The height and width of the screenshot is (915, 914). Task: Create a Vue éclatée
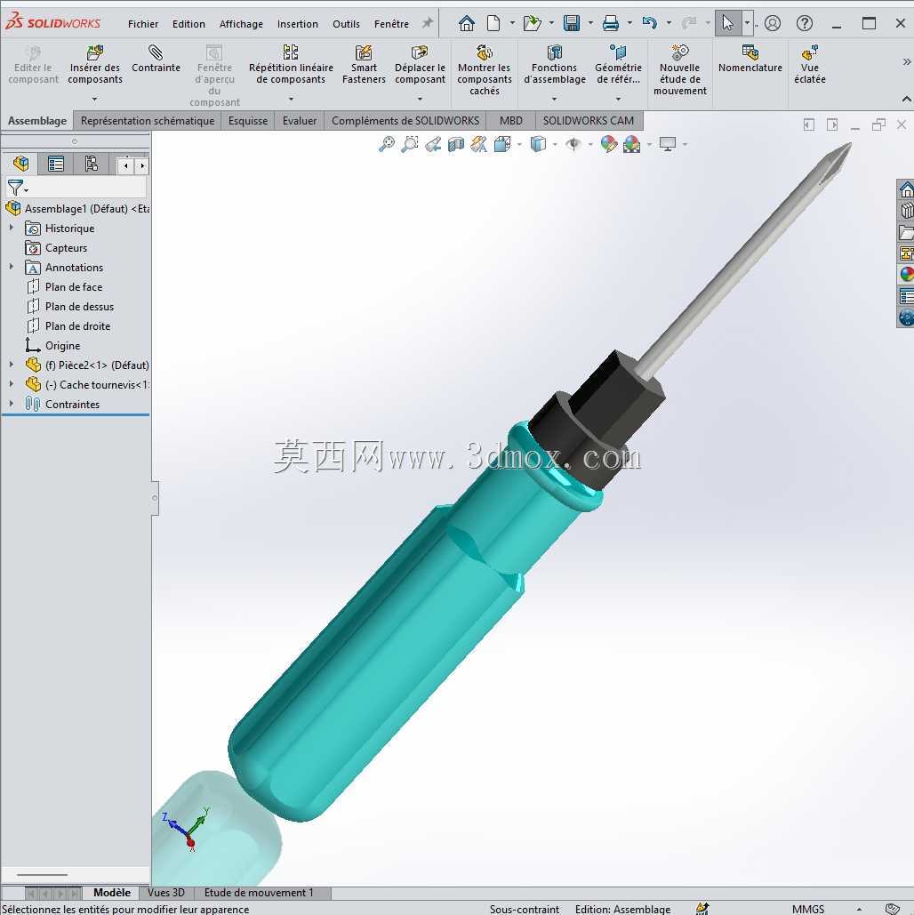click(x=809, y=65)
